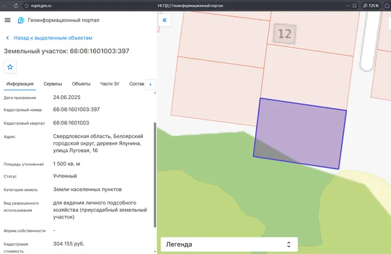Open the Части ЗУ tab
Screen dimensions: 391x254
(x=110, y=84)
